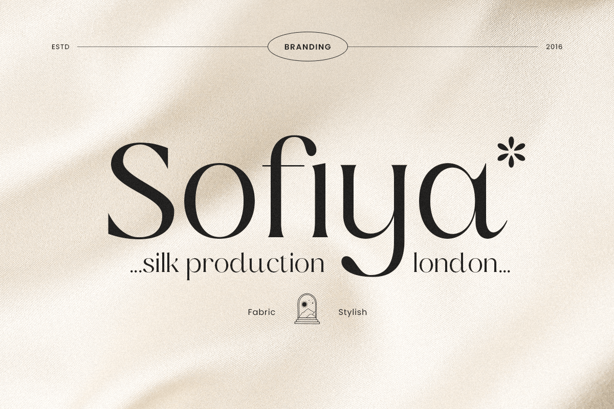614x409 pixels.
Task: Select the BRANDING oval badge
Action: [308, 47]
